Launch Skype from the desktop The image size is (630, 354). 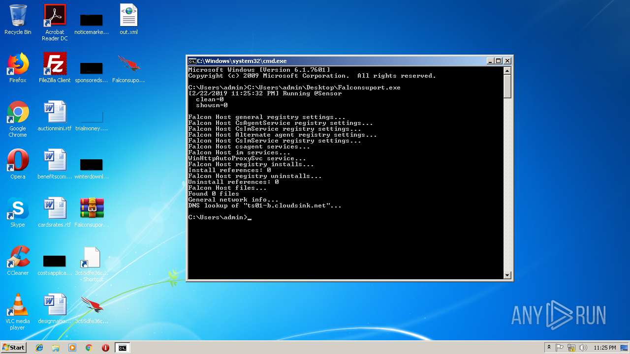tap(18, 212)
